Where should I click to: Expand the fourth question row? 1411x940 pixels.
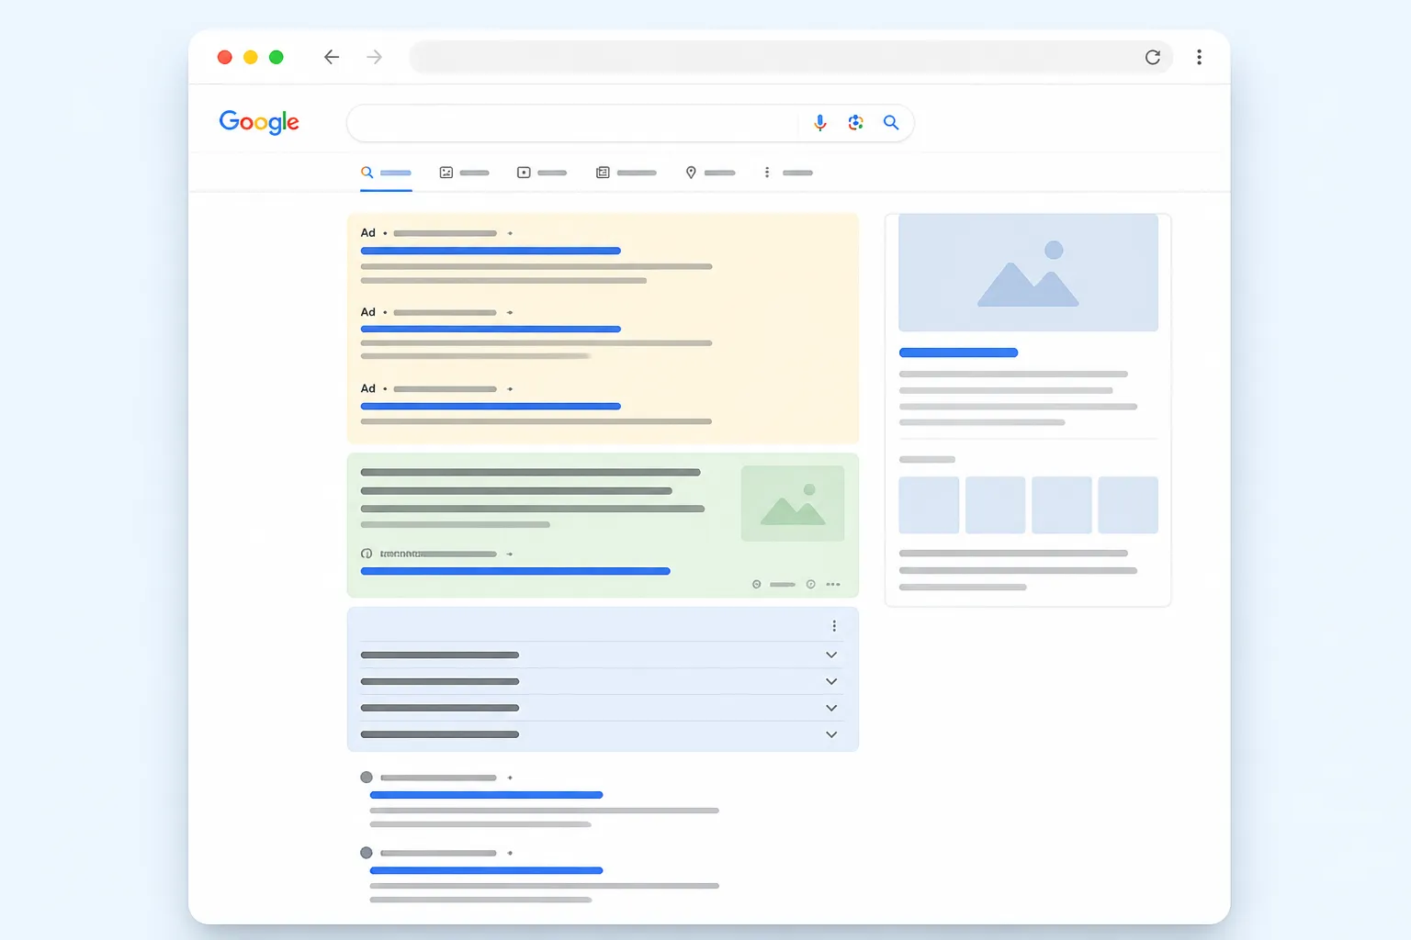[x=602, y=734]
